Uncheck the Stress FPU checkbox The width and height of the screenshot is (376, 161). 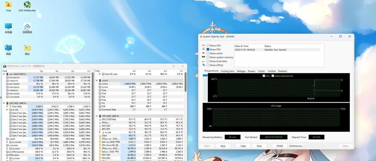(208, 49)
